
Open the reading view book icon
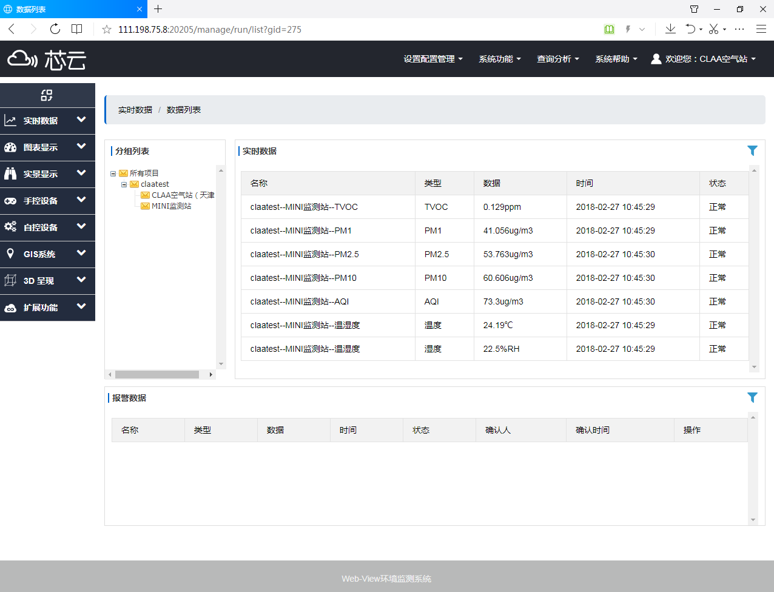coord(77,29)
